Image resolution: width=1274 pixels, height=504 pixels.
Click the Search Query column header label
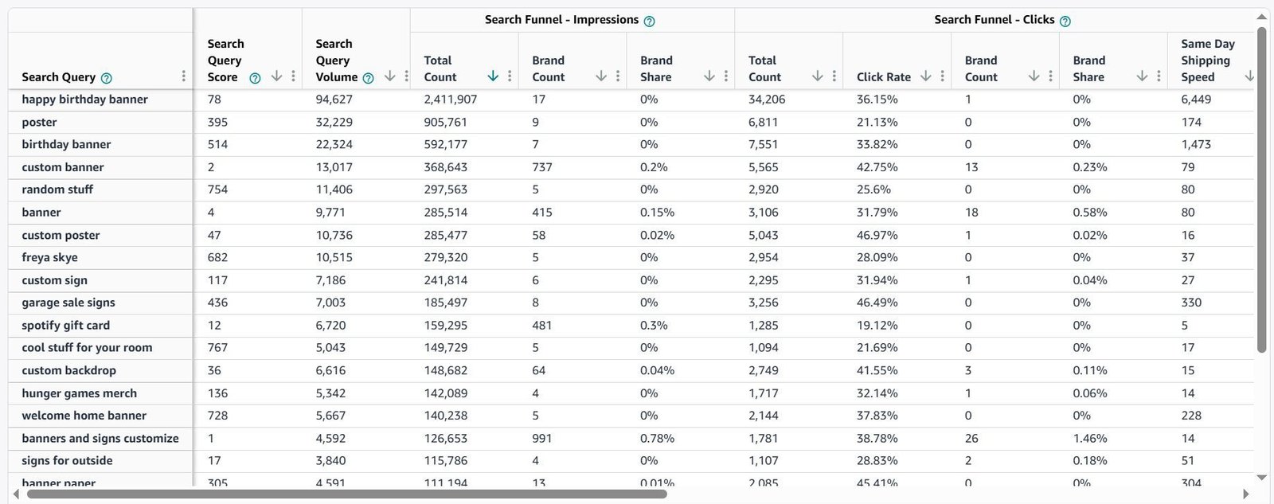point(58,77)
